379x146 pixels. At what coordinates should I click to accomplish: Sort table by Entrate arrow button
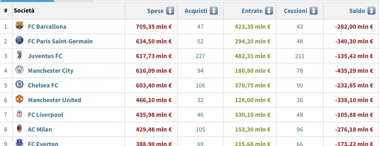(269, 11)
